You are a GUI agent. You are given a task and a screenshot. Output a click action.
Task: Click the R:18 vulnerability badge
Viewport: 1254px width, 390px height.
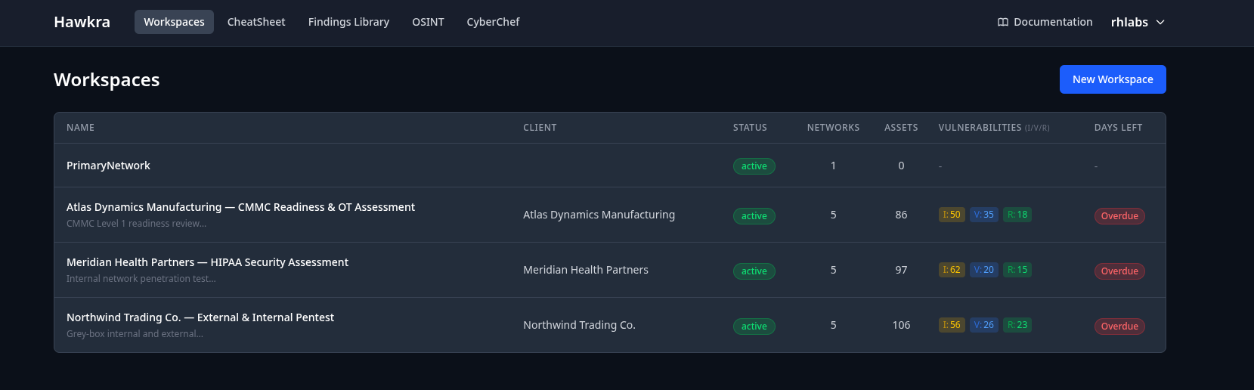click(1017, 215)
